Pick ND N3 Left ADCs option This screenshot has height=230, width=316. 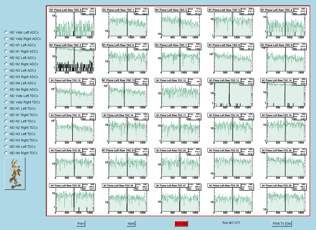click(6, 70)
